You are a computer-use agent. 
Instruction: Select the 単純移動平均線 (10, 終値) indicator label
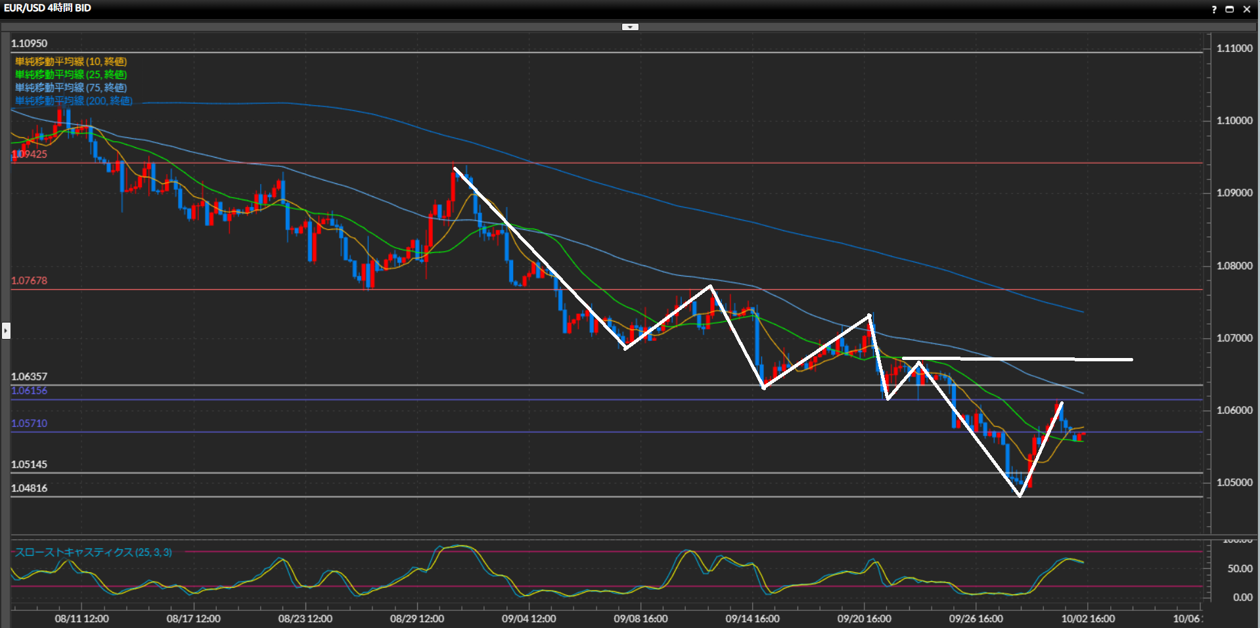71,61
